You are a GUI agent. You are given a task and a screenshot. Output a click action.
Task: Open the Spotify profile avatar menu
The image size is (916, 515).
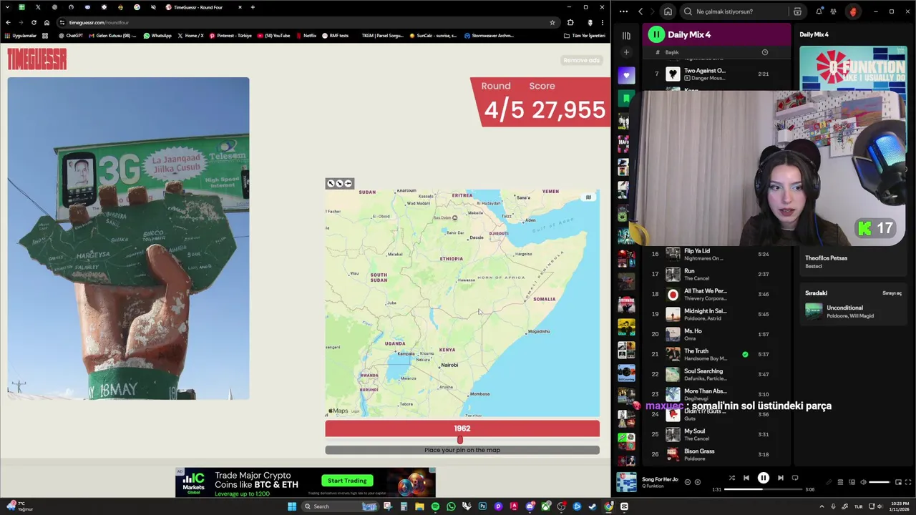click(853, 11)
